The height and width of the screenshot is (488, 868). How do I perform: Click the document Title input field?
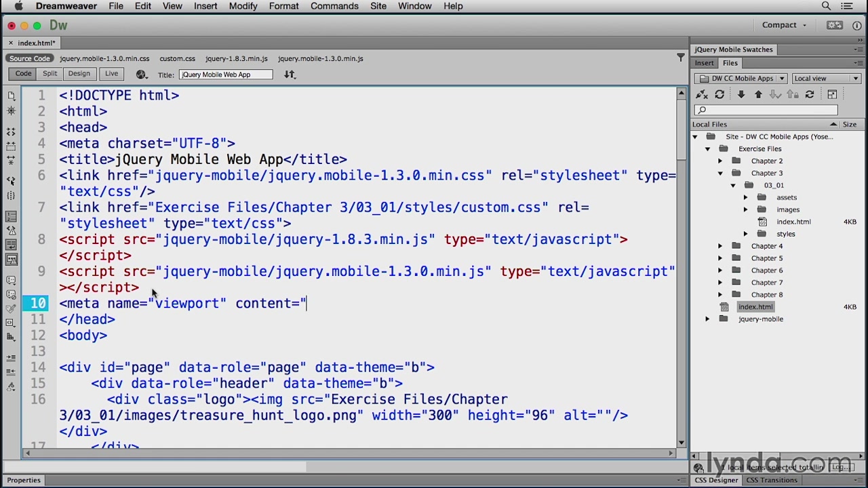pos(226,75)
